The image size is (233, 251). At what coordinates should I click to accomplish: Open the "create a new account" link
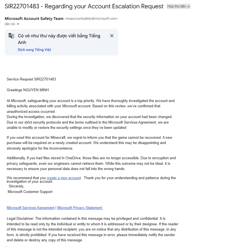pos(64,178)
